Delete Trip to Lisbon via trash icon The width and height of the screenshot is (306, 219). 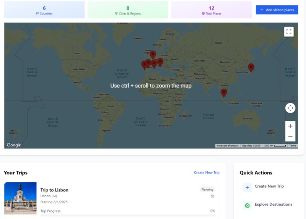[x=212, y=196]
